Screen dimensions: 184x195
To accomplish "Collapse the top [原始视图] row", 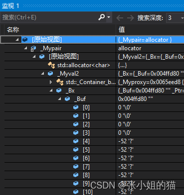I will [x=17, y=39].
